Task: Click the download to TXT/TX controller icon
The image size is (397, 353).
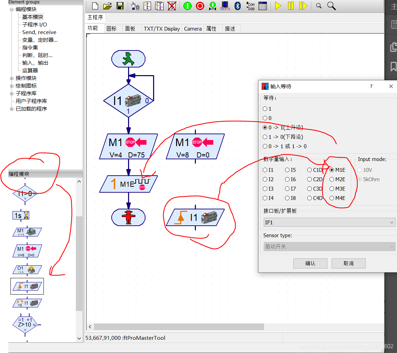Action: coord(225,6)
